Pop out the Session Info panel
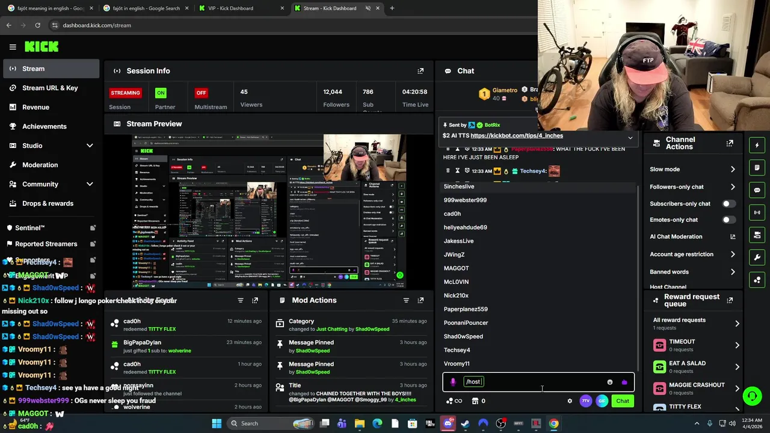Screen dimensions: 770x433 [420, 71]
